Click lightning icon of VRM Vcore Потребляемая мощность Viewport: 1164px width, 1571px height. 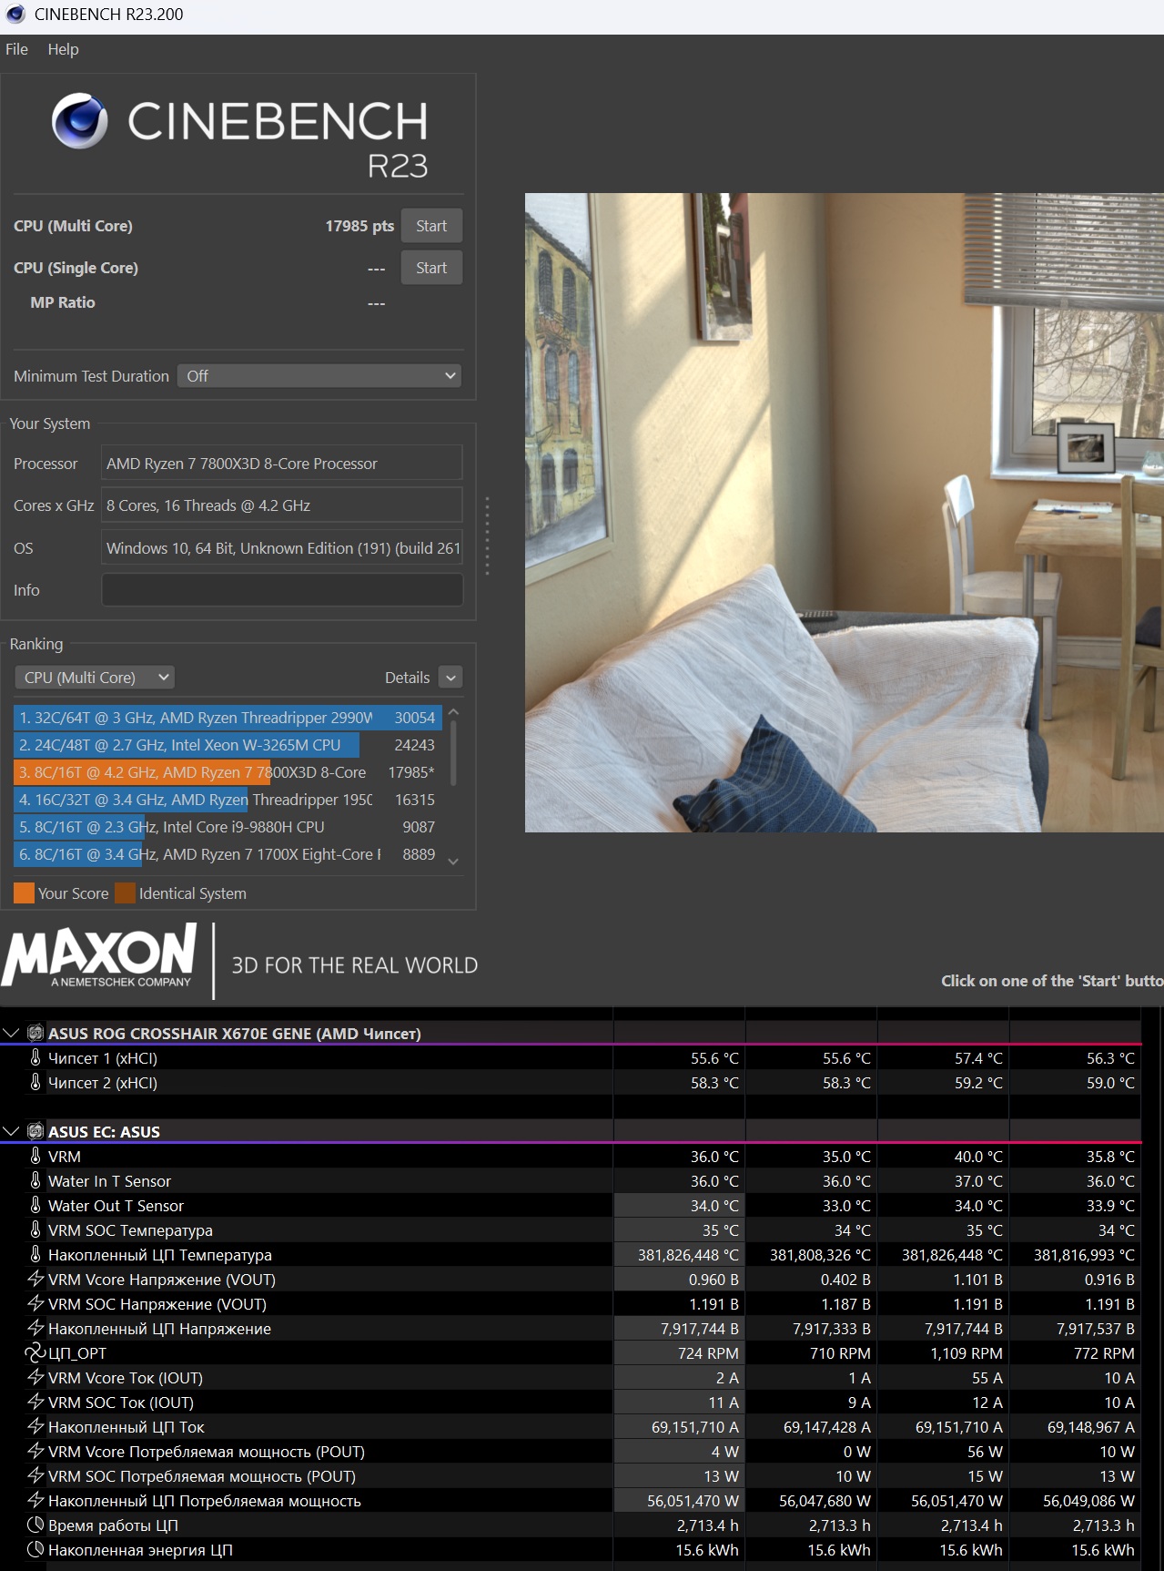click(x=35, y=1451)
